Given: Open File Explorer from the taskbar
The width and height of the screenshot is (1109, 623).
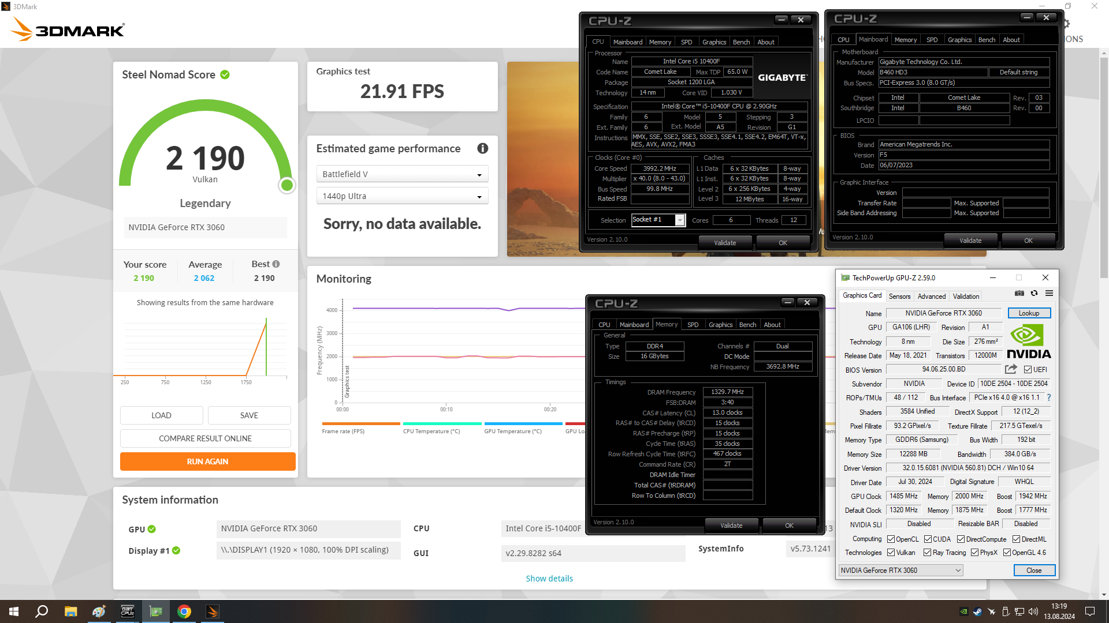Looking at the screenshot, I should click(70, 611).
